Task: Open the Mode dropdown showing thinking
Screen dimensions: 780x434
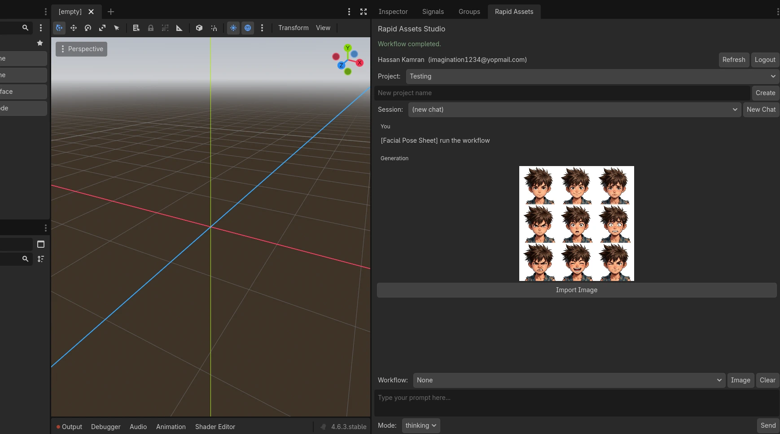Action: tap(421, 425)
